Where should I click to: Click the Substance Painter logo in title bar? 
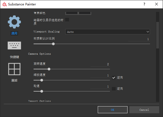tap(4, 4)
